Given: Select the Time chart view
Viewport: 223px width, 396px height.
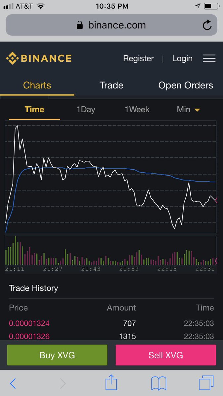Looking at the screenshot, I should 34,110.
